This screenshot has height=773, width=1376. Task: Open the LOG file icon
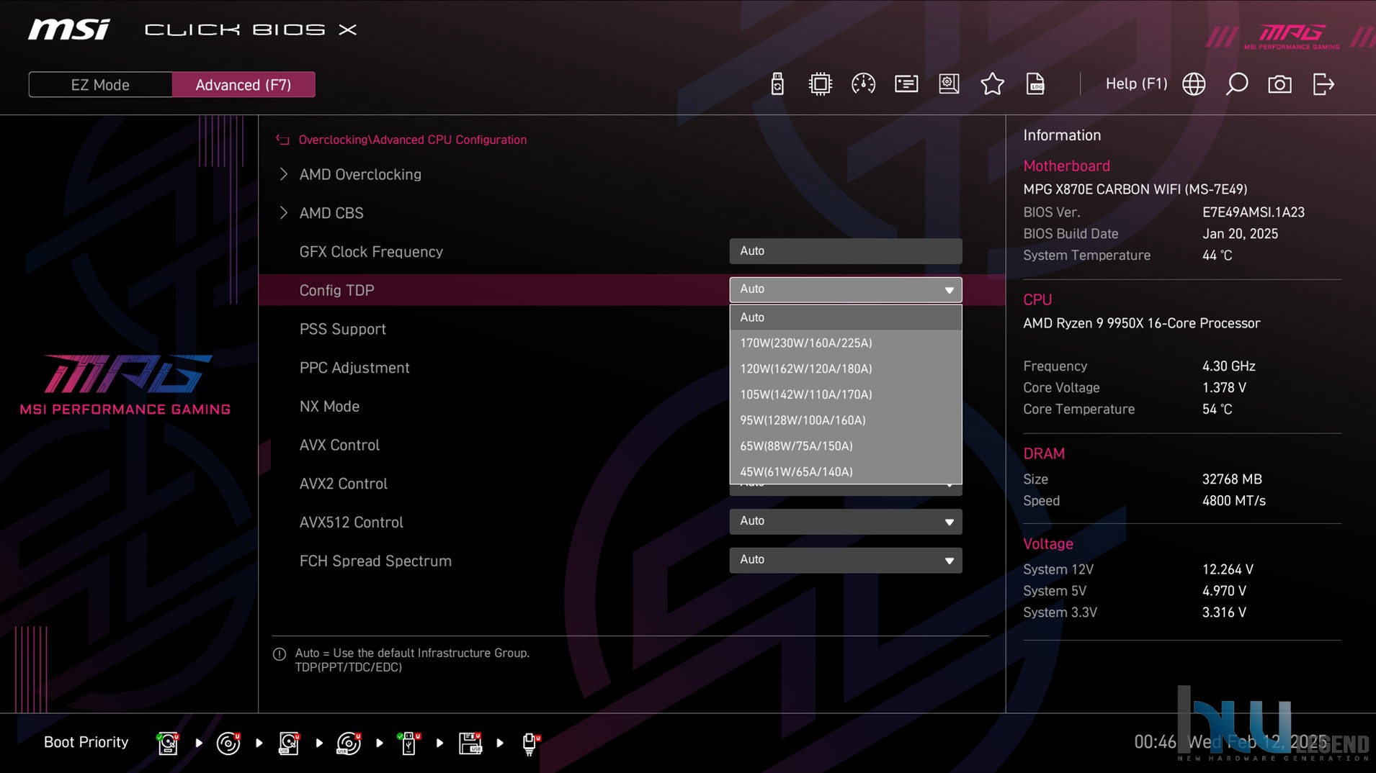[1035, 84]
